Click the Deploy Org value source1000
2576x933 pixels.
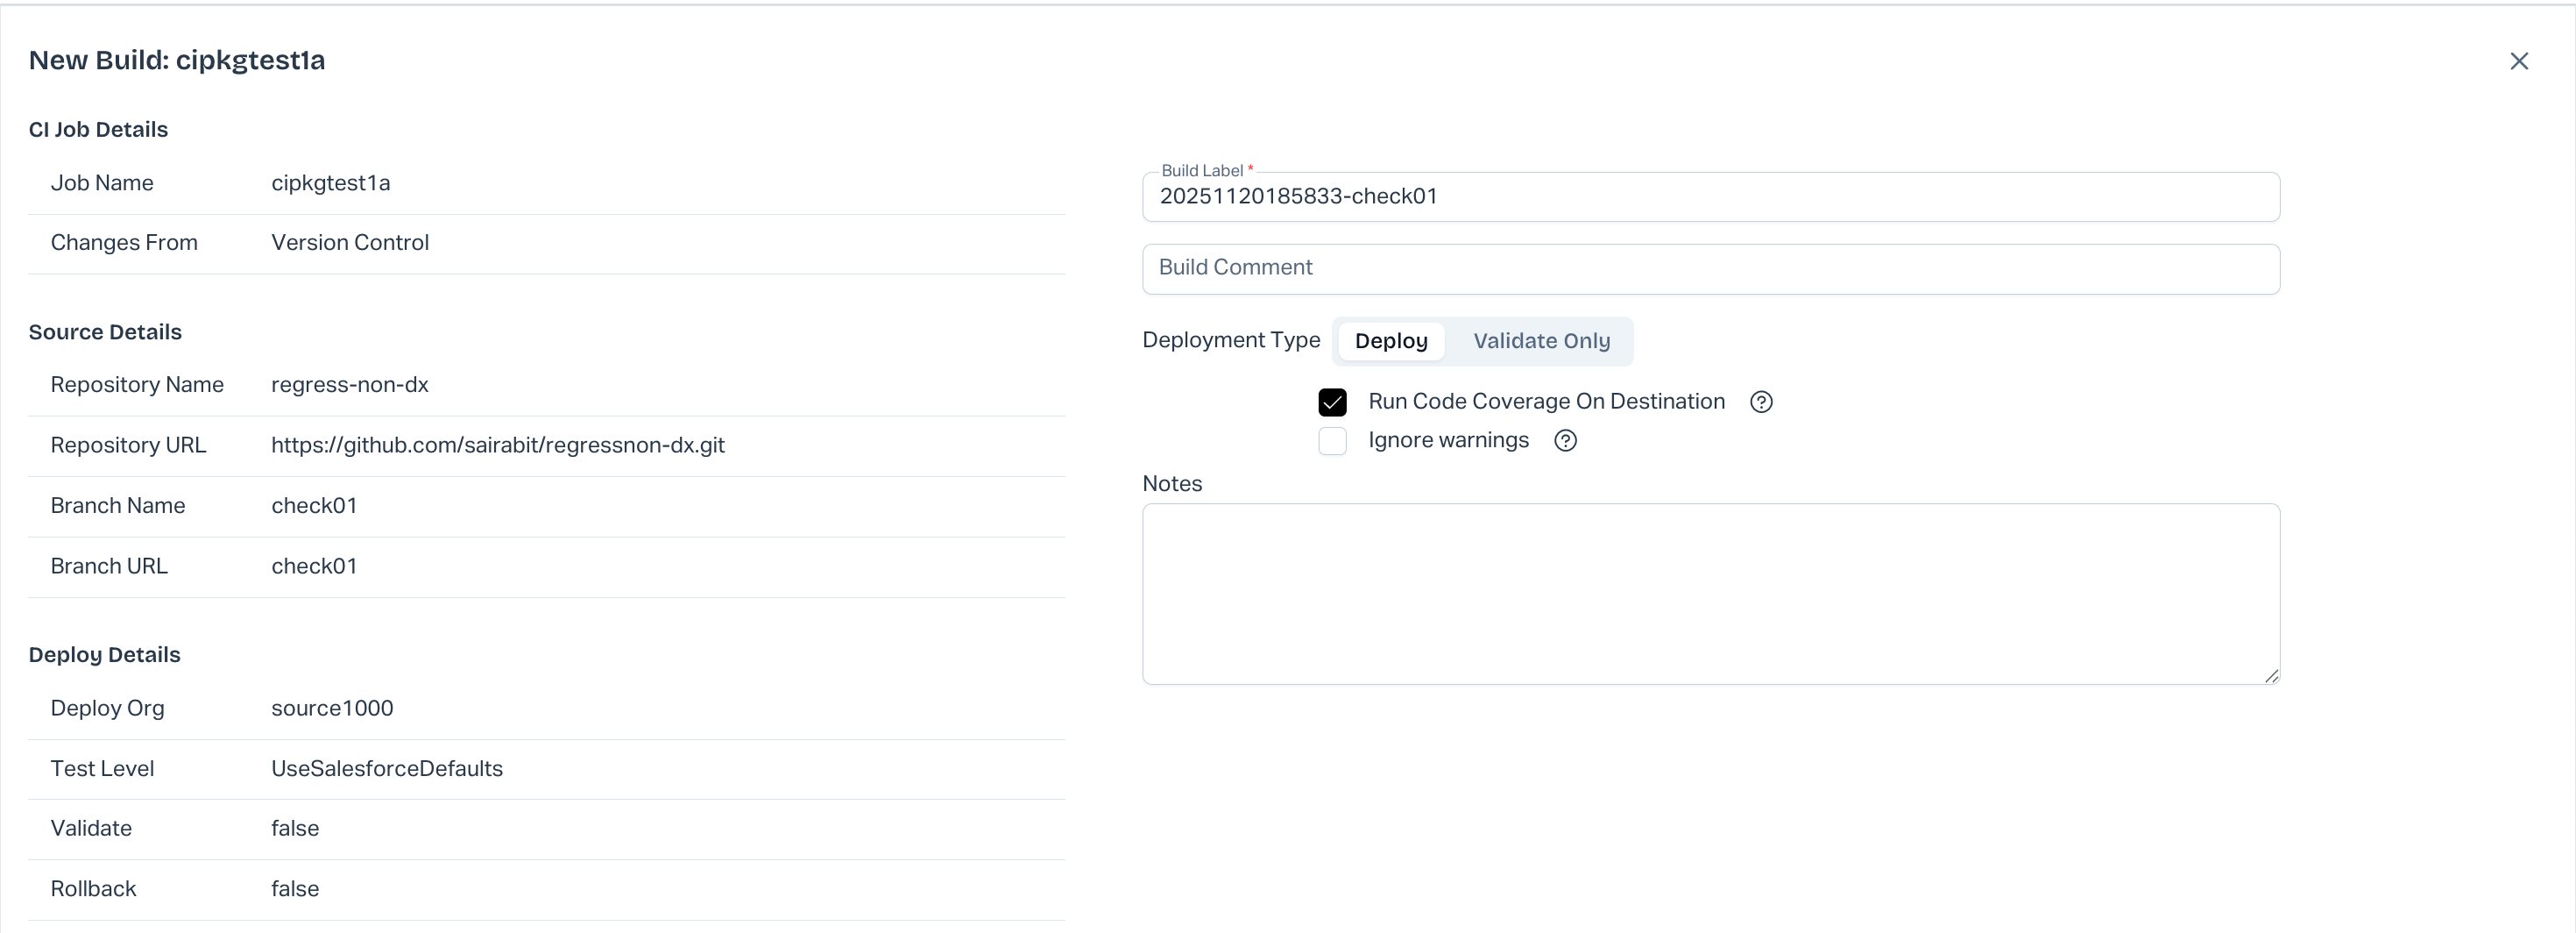tap(332, 709)
